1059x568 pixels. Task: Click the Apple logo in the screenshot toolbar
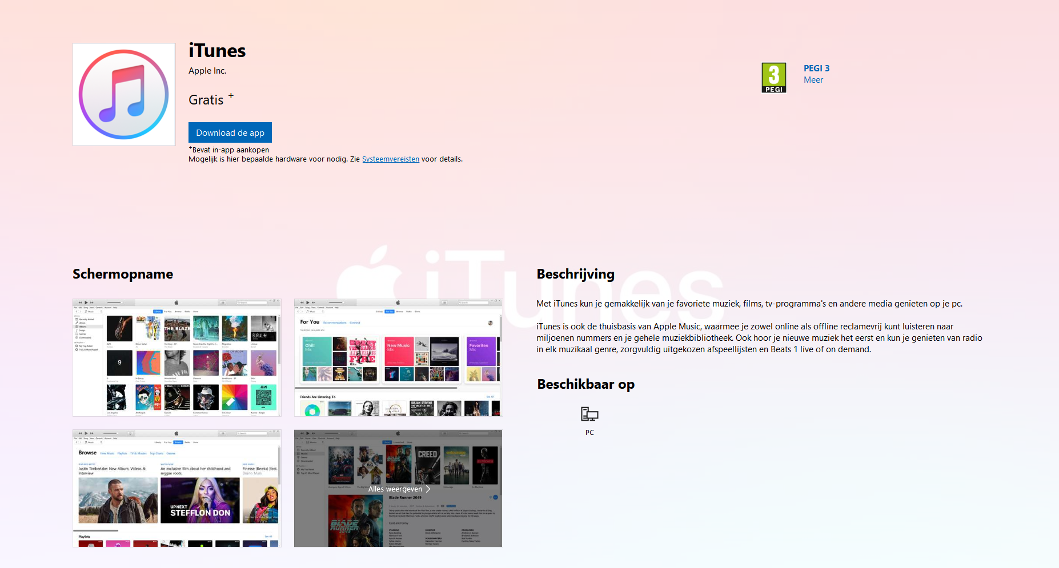pyautogui.click(x=176, y=303)
